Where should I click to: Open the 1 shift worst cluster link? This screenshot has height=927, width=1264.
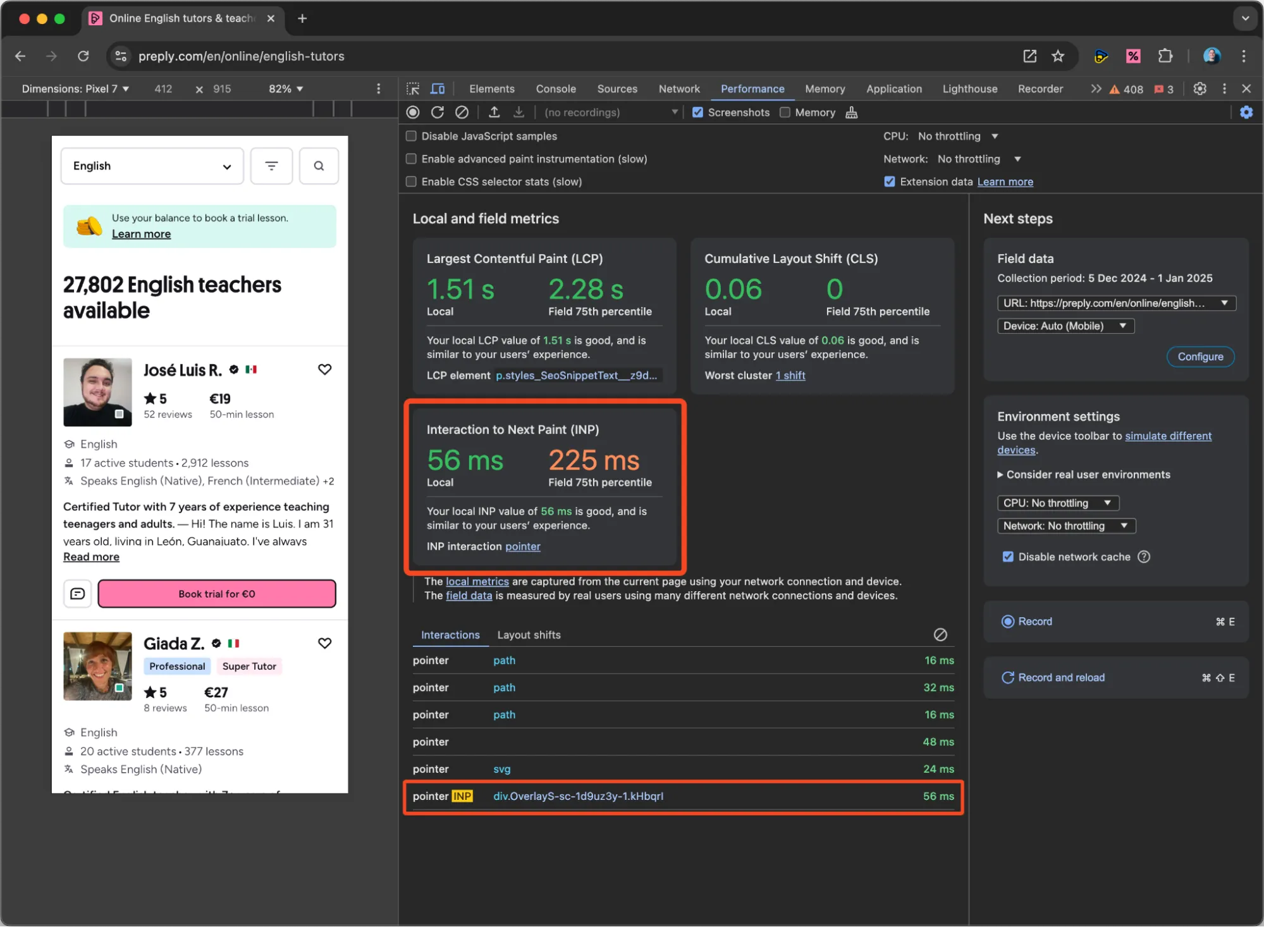pyautogui.click(x=790, y=376)
